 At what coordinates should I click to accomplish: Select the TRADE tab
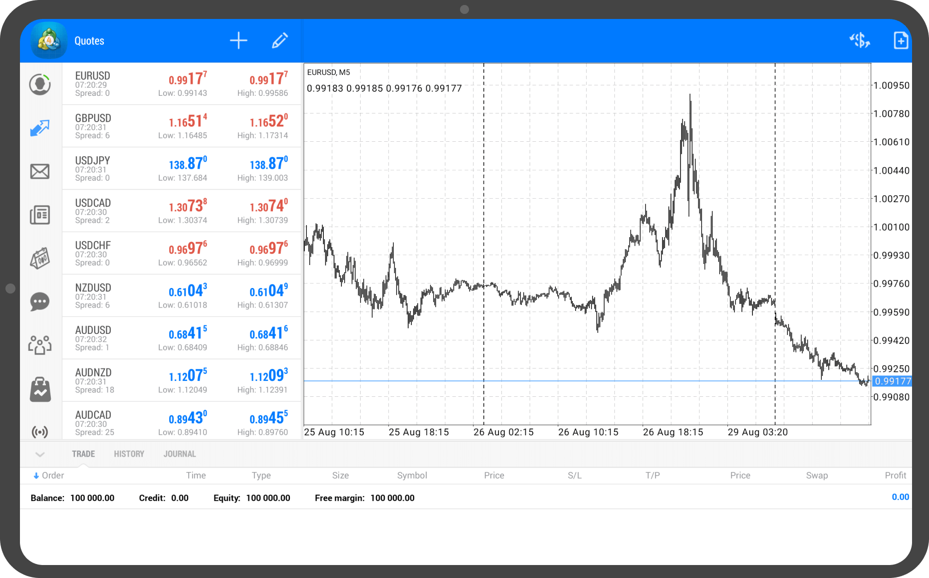point(83,454)
